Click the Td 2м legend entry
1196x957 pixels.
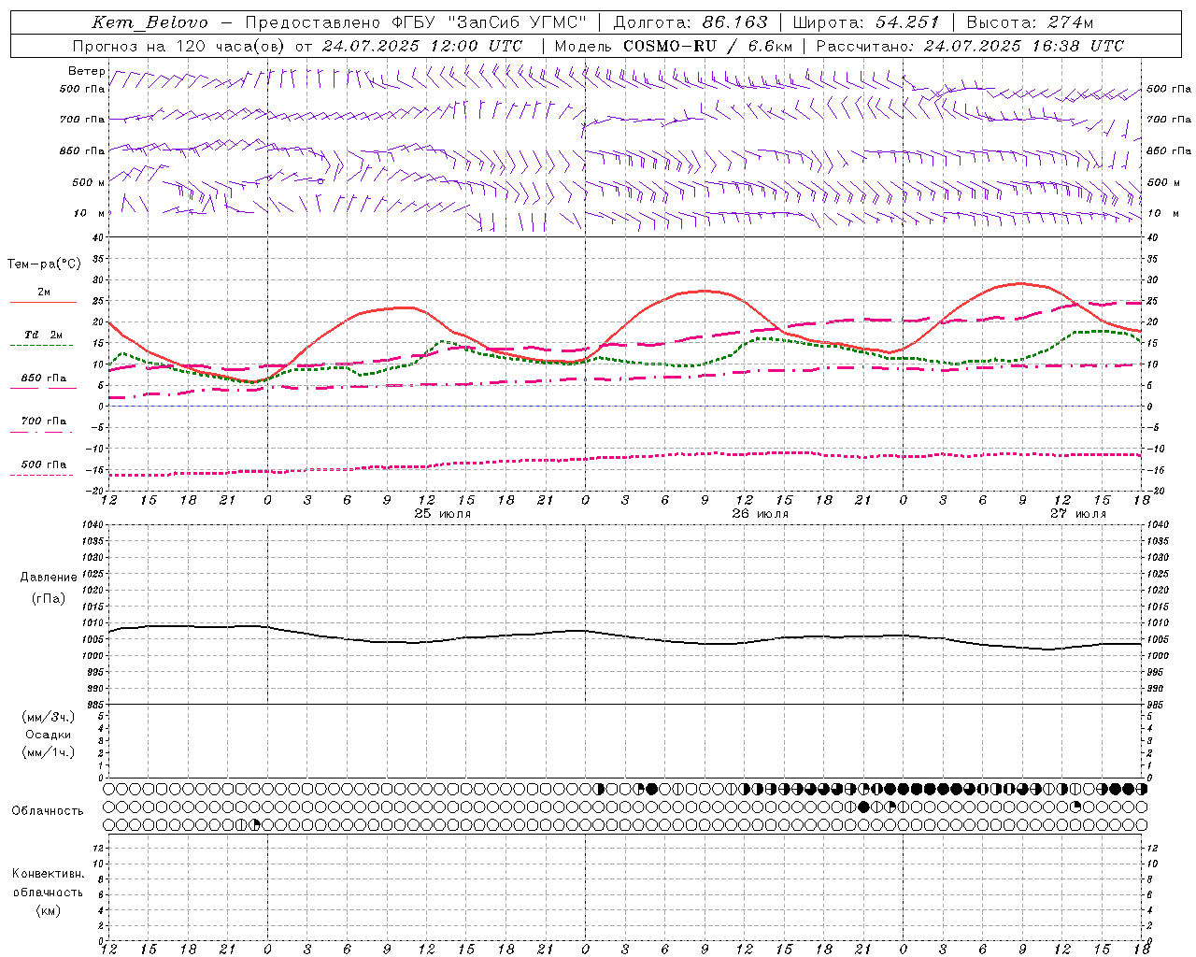(x=43, y=335)
